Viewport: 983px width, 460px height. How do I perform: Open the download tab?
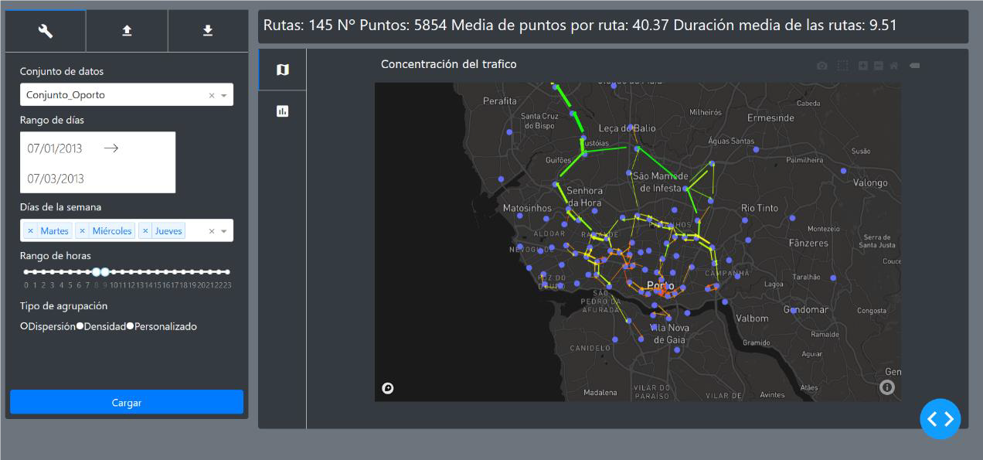(207, 31)
